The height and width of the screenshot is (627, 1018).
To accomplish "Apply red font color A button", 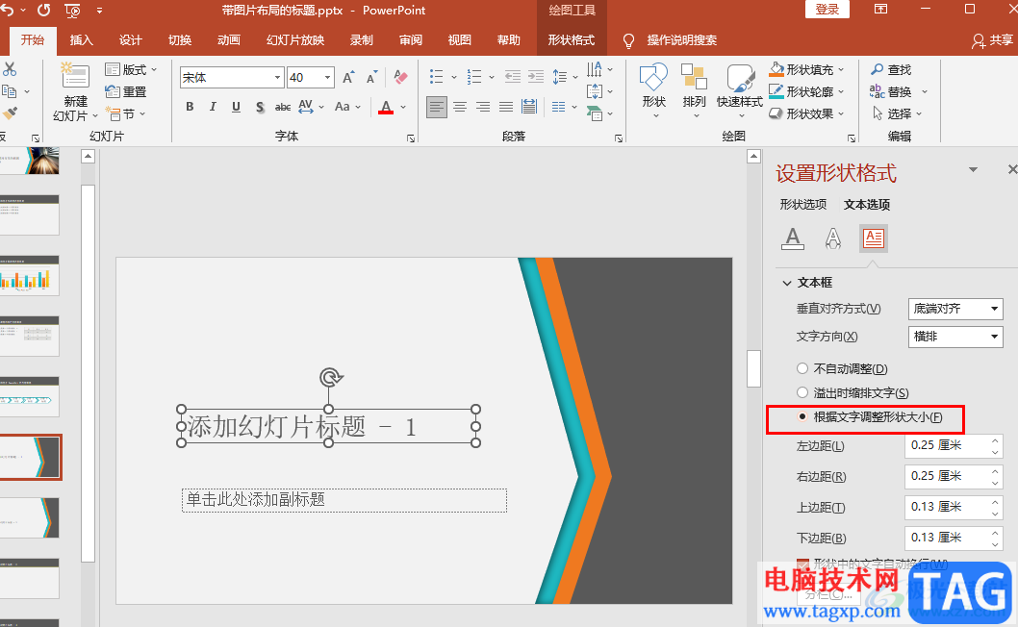I will [x=386, y=107].
